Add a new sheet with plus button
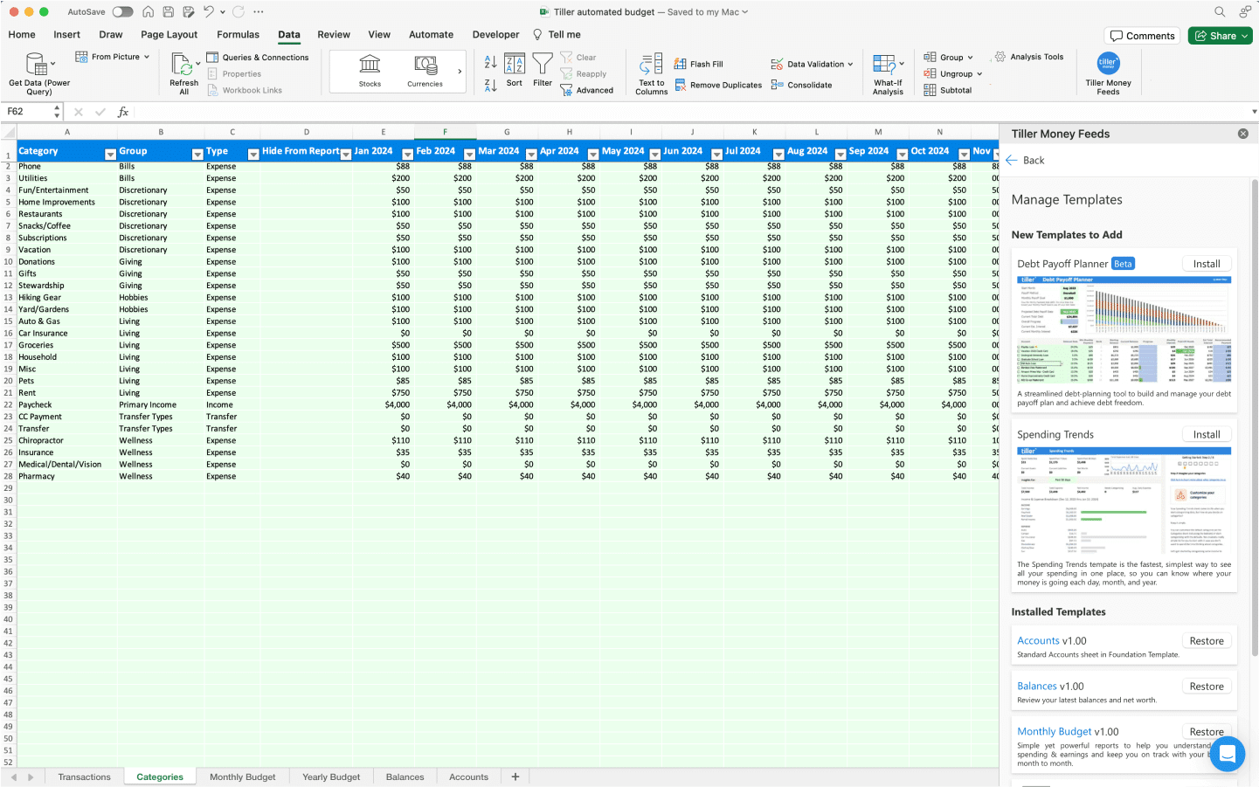 click(x=515, y=777)
